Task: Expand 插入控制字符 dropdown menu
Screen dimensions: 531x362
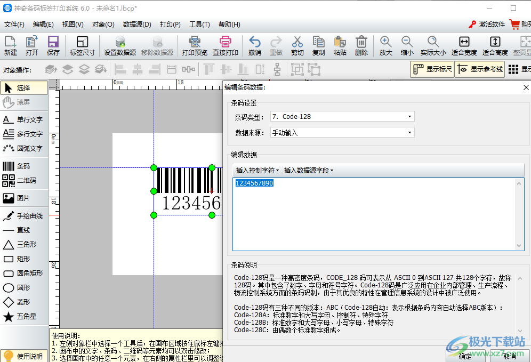Action: [x=258, y=170]
